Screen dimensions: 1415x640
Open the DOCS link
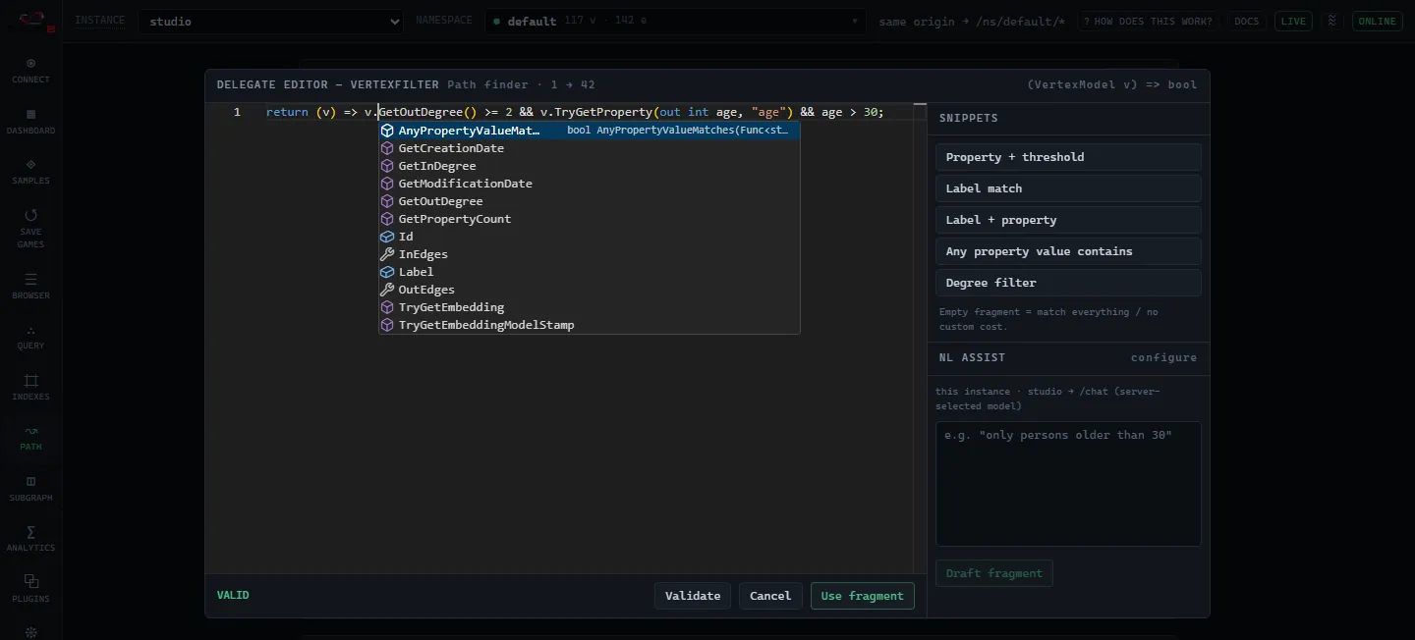tap(1247, 21)
